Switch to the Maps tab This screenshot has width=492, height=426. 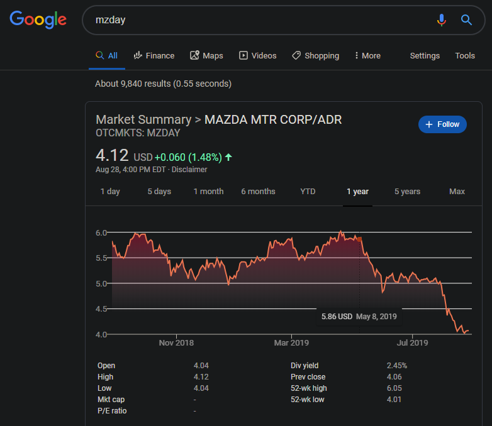point(206,56)
